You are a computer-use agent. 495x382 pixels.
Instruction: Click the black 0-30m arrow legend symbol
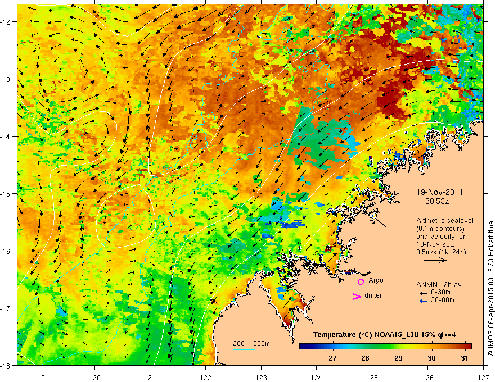click(x=423, y=293)
